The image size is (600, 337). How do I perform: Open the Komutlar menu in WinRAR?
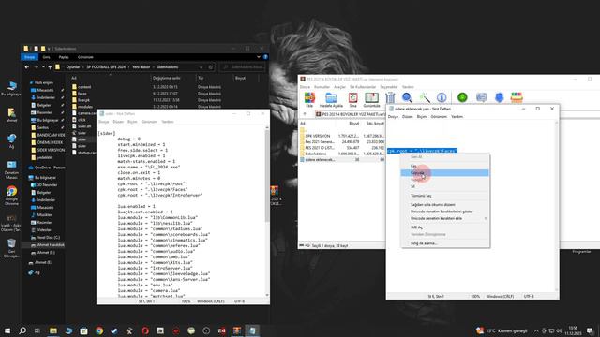pyautogui.click(x=322, y=87)
